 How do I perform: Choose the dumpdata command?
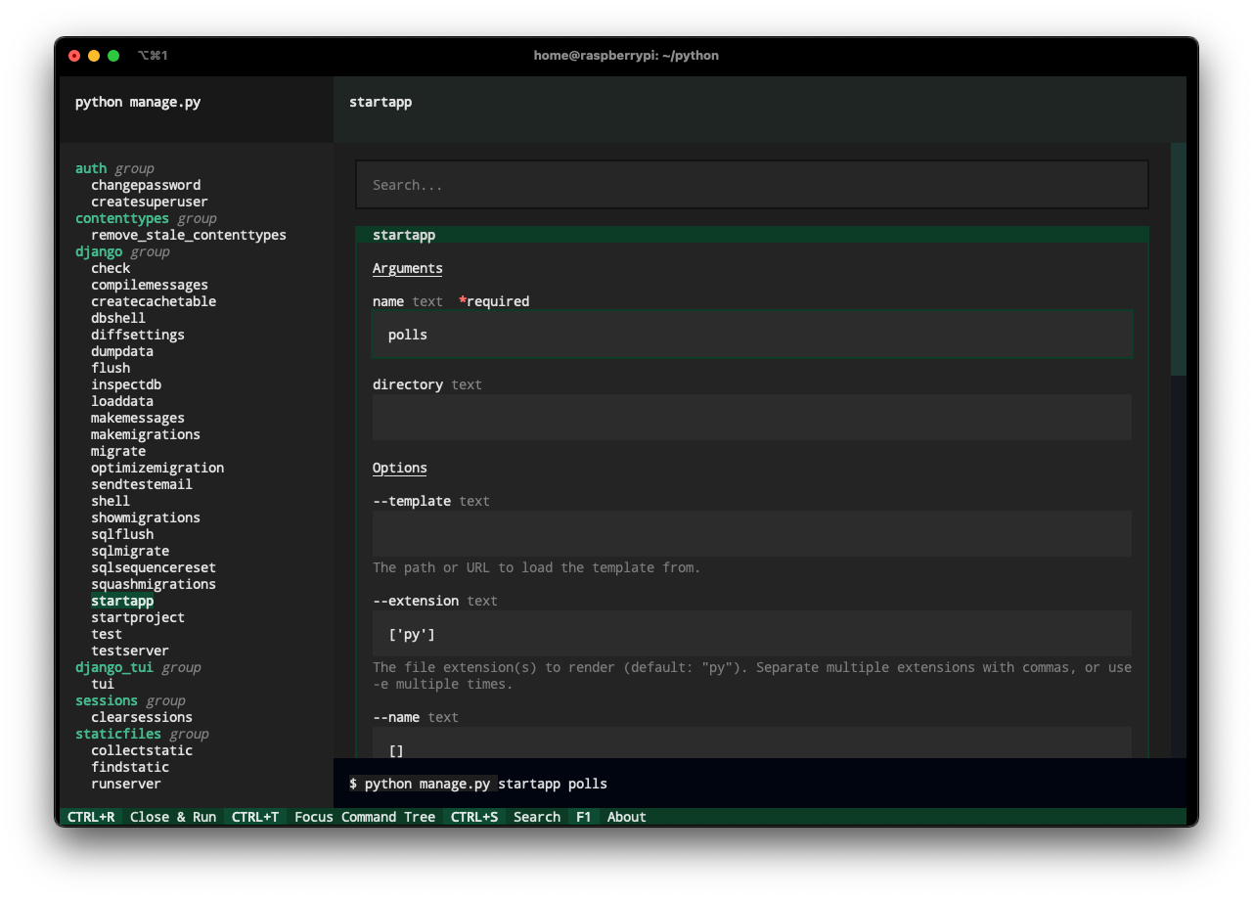pyautogui.click(x=122, y=351)
